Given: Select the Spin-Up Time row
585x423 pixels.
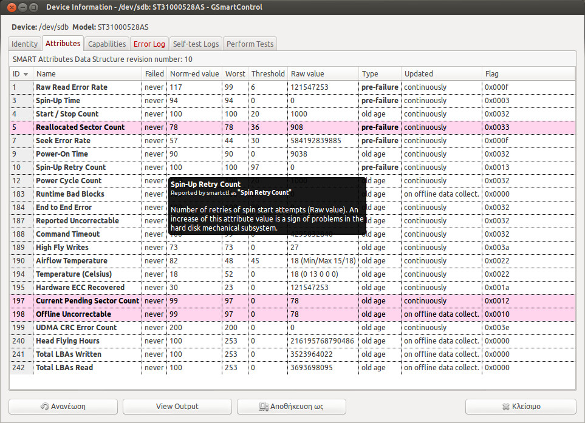Looking at the screenshot, I should click(293, 101).
